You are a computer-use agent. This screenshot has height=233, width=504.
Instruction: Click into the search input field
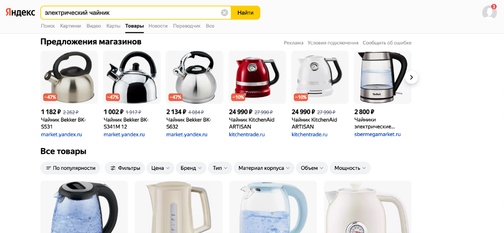[132, 13]
